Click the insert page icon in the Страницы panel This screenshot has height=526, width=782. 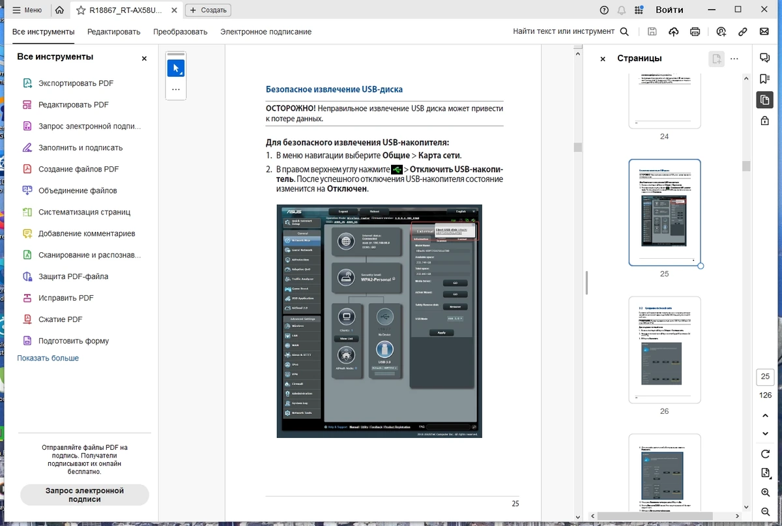[716, 59]
